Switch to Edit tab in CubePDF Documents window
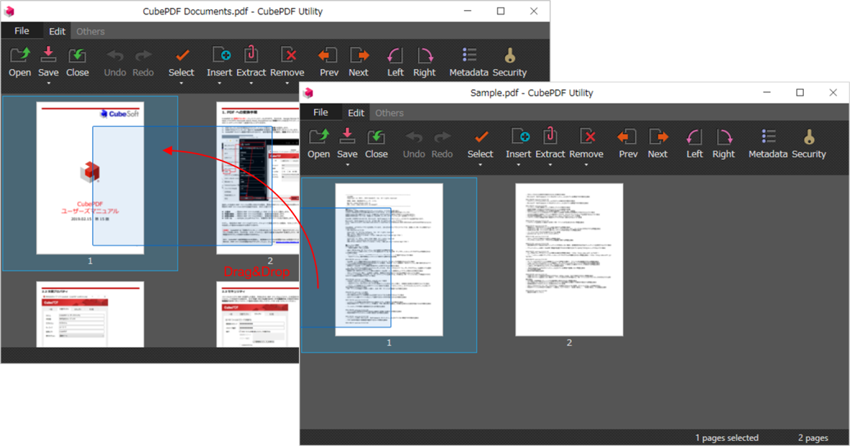 click(57, 31)
